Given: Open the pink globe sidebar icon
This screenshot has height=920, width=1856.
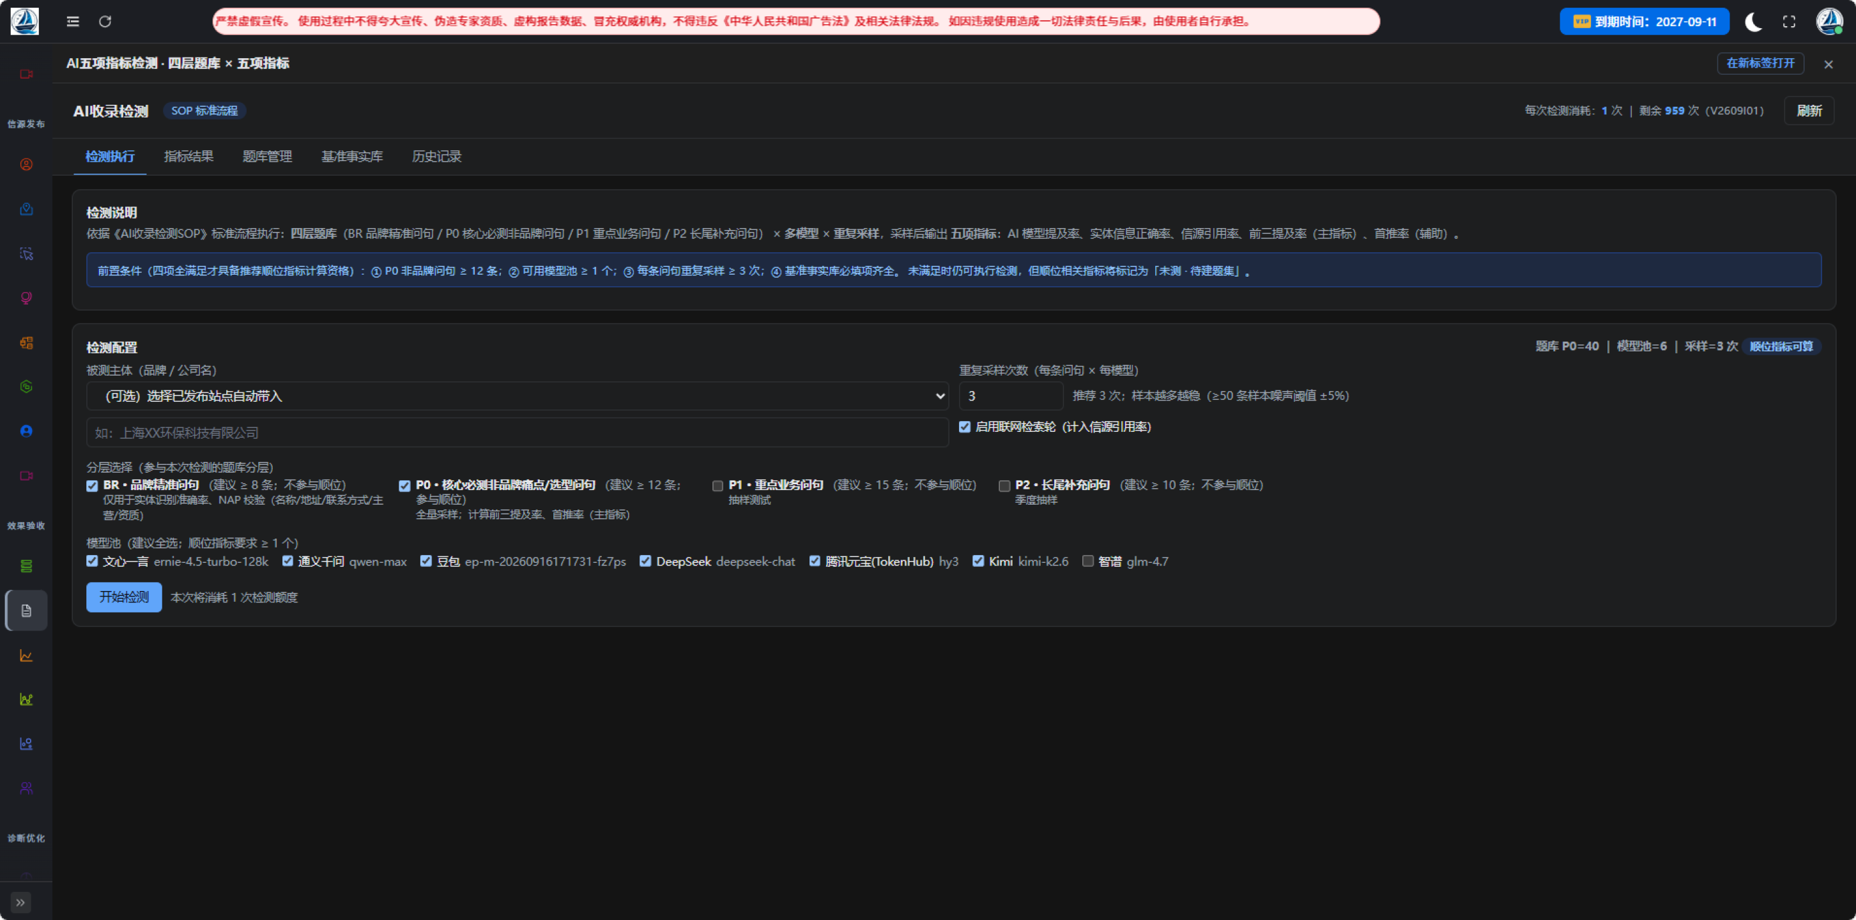Looking at the screenshot, I should [x=27, y=298].
